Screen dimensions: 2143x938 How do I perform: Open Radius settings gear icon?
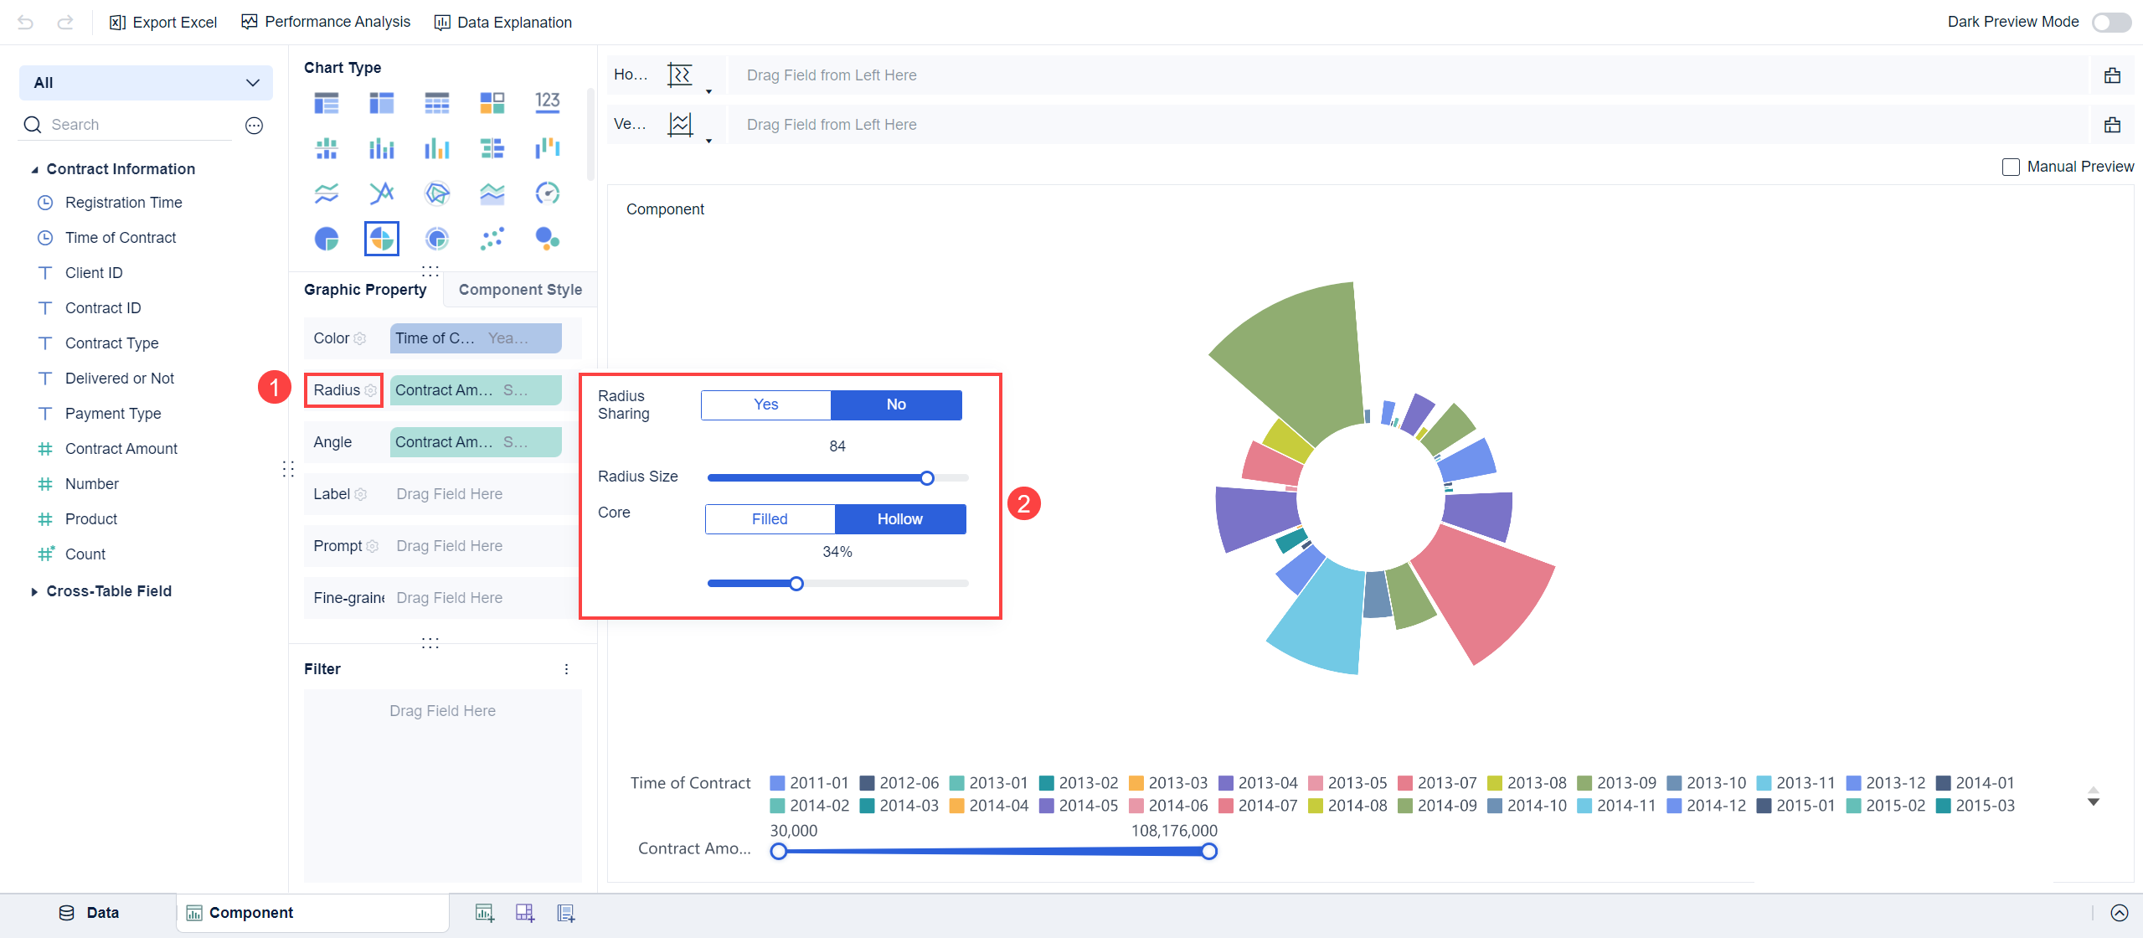pos(370,390)
